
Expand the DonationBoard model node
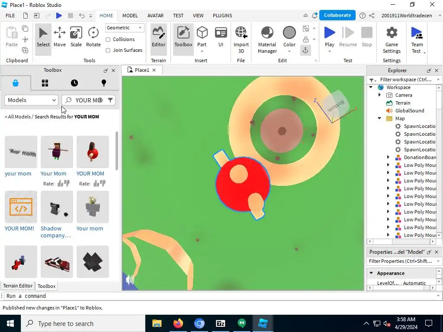click(388, 157)
